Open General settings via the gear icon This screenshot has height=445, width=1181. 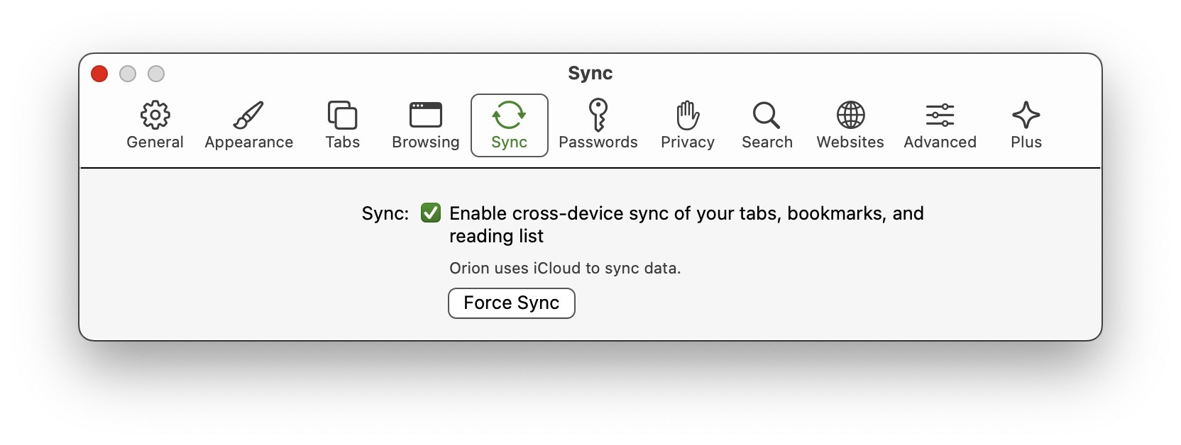tap(155, 115)
